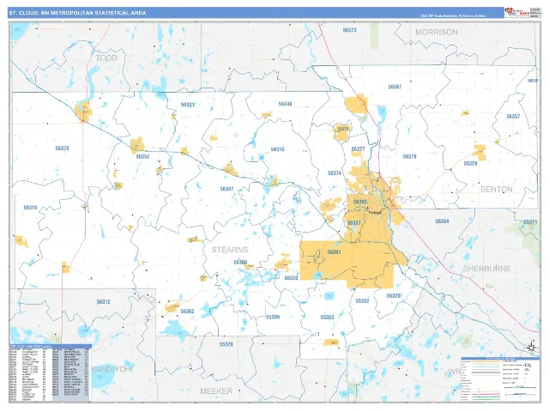Select the SHERBURNE county label
Screen dimensions: 549x412
tap(486, 269)
